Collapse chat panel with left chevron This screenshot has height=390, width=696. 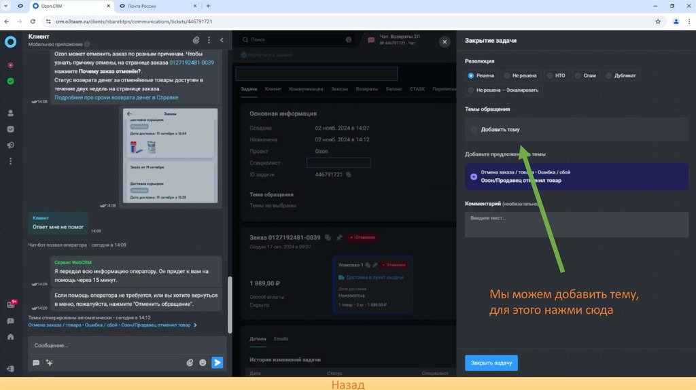[x=222, y=40]
